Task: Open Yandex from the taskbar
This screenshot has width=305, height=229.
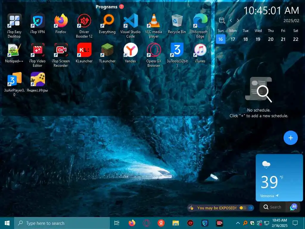Action: click(161, 223)
